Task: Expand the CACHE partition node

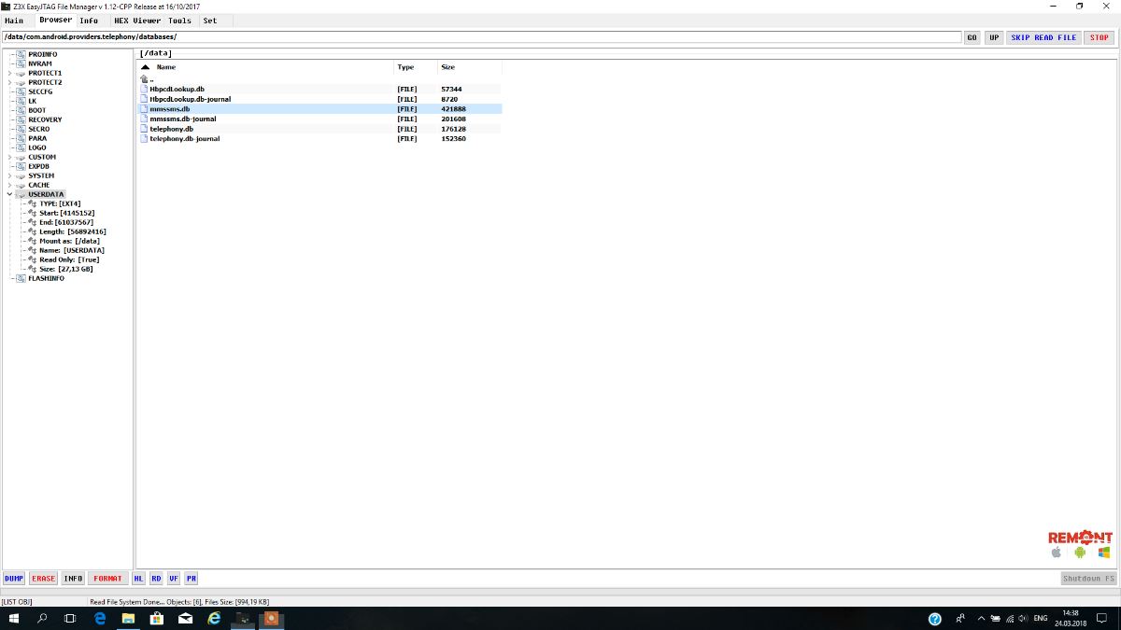Action: tap(9, 185)
